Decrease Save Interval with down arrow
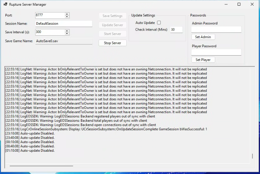Viewport: 260px width, 174px height. [67, 34]
